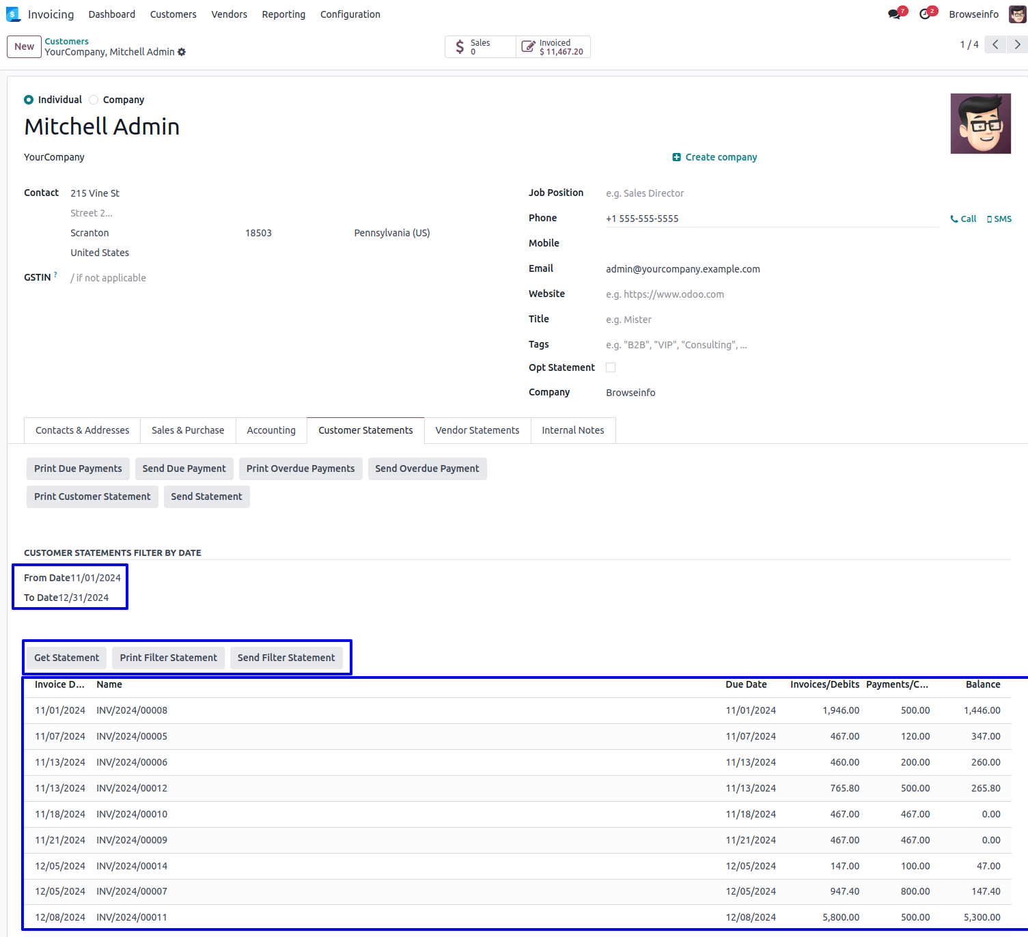Click the Mitchell Admin profile photo

(x=980, y=124)
